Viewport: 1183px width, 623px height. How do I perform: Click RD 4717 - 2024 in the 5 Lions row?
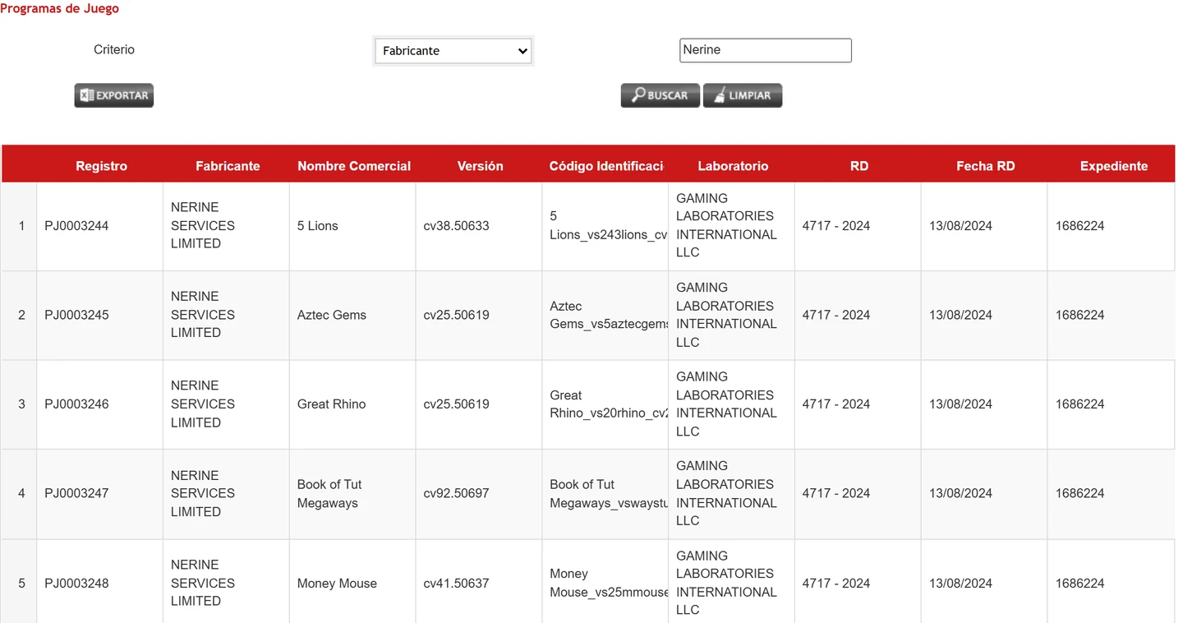point(836,226)
